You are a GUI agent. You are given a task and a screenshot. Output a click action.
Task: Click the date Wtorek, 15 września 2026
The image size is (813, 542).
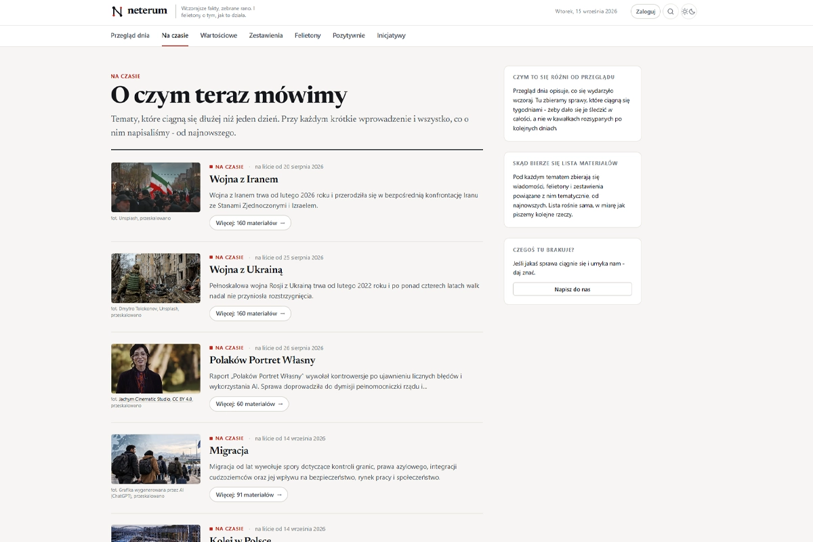click(586, 12)
